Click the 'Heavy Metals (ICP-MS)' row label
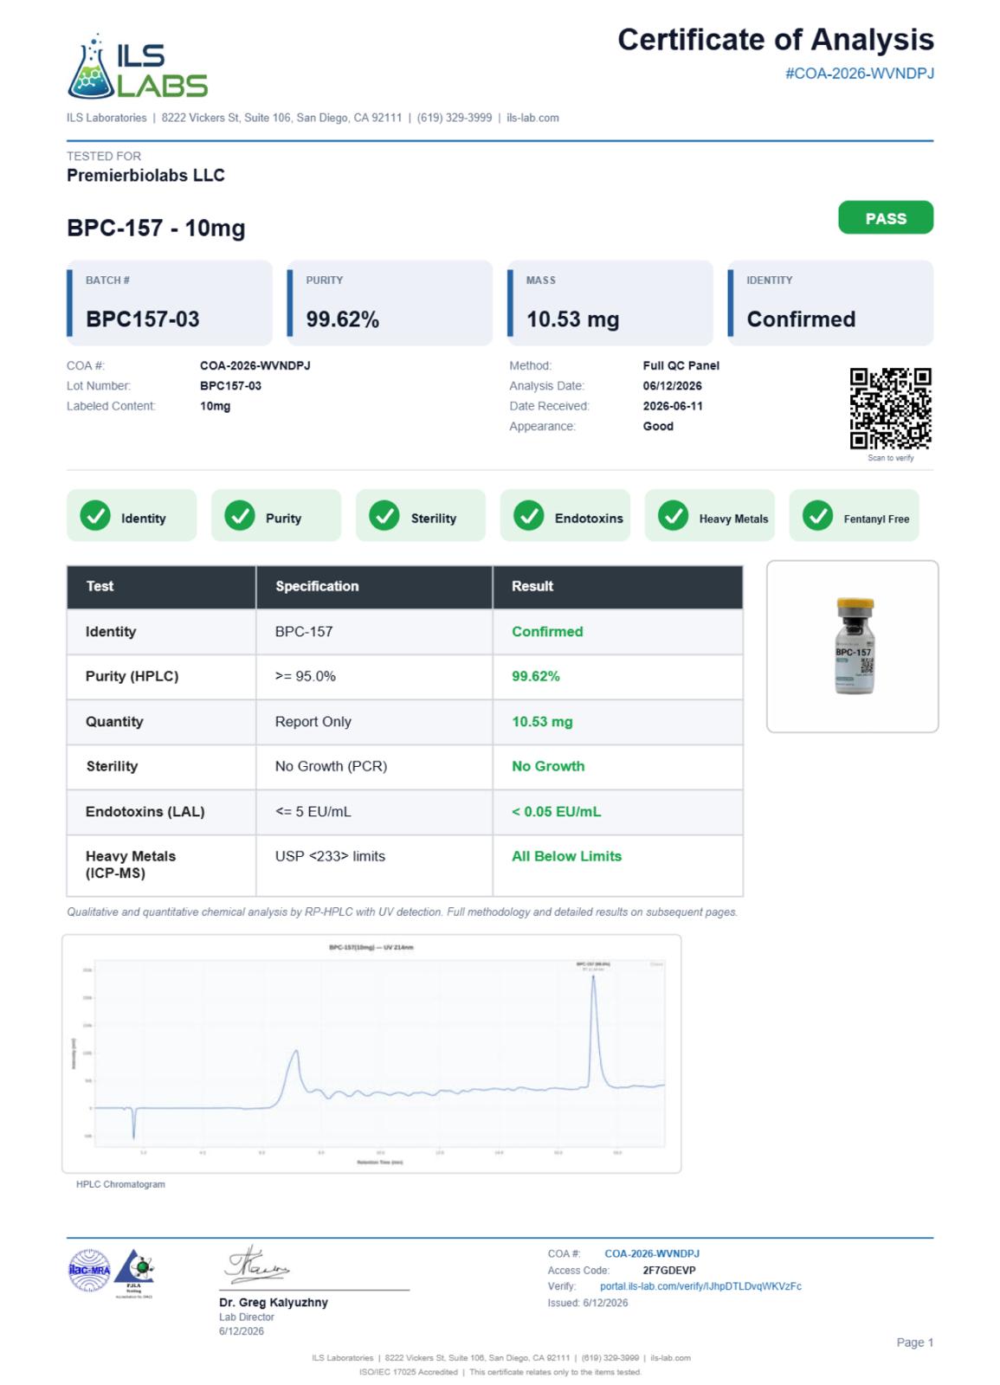 [x=130, y=865]
